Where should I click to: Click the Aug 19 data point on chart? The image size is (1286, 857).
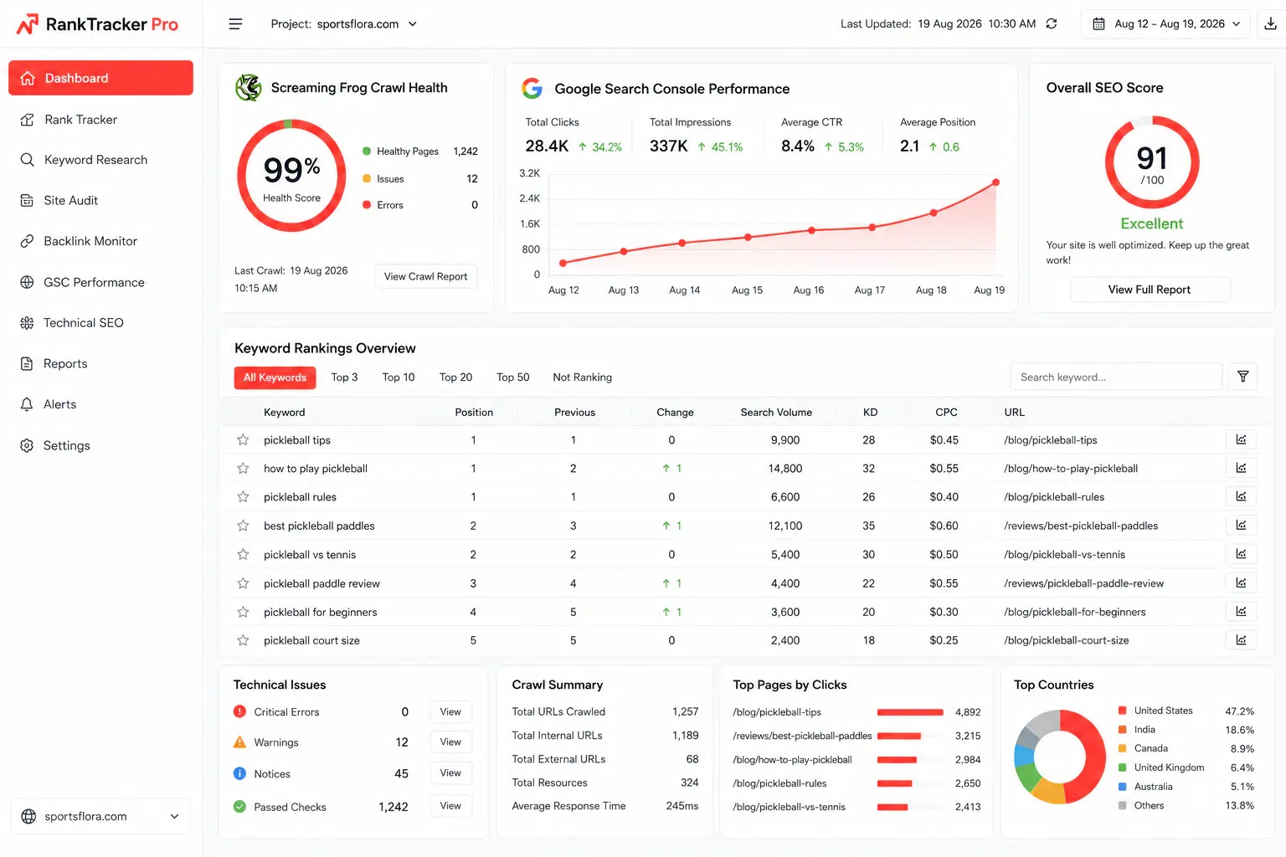(996, 182)
